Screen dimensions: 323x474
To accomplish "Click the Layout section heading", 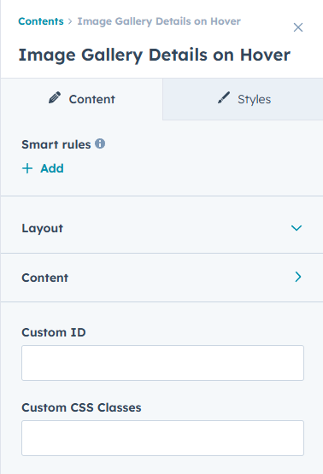I will (43, 228).
